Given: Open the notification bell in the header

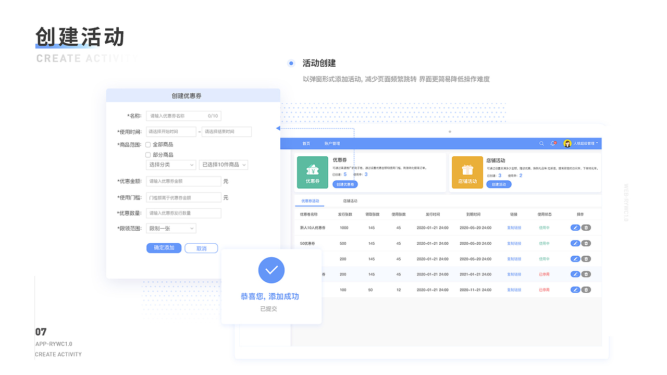Looking at the screenshot, I should click(x=553, y=143).
